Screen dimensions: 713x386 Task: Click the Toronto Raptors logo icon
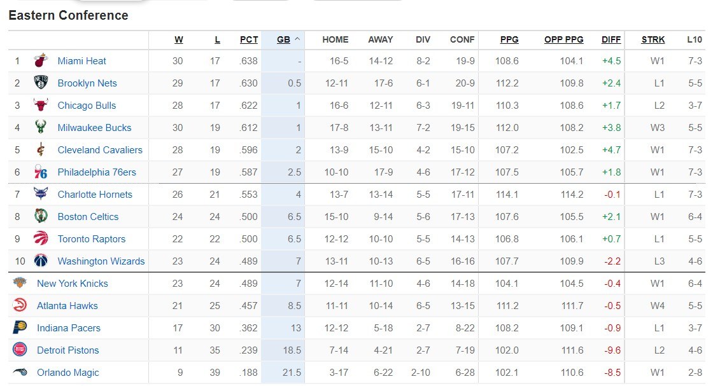[41, 239]
